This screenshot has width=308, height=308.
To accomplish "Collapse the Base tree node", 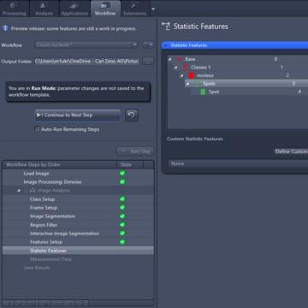I will click(x=170, y=59).
